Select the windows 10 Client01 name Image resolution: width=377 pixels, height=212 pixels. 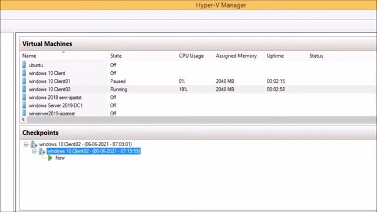pos(49,81)
